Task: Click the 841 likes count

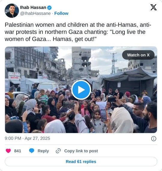Action: click(x=18, y=151)
